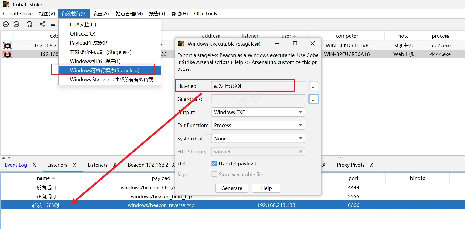Collapse the top panel with the up arrow
Screen dimensions: 465x229
point(4,158)
